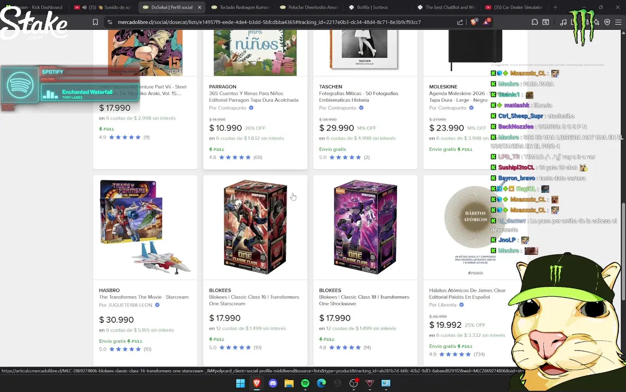Open the Brave Shields lion icon
The height and width of the screenshot is (392, 626).
tap(474, 22)
